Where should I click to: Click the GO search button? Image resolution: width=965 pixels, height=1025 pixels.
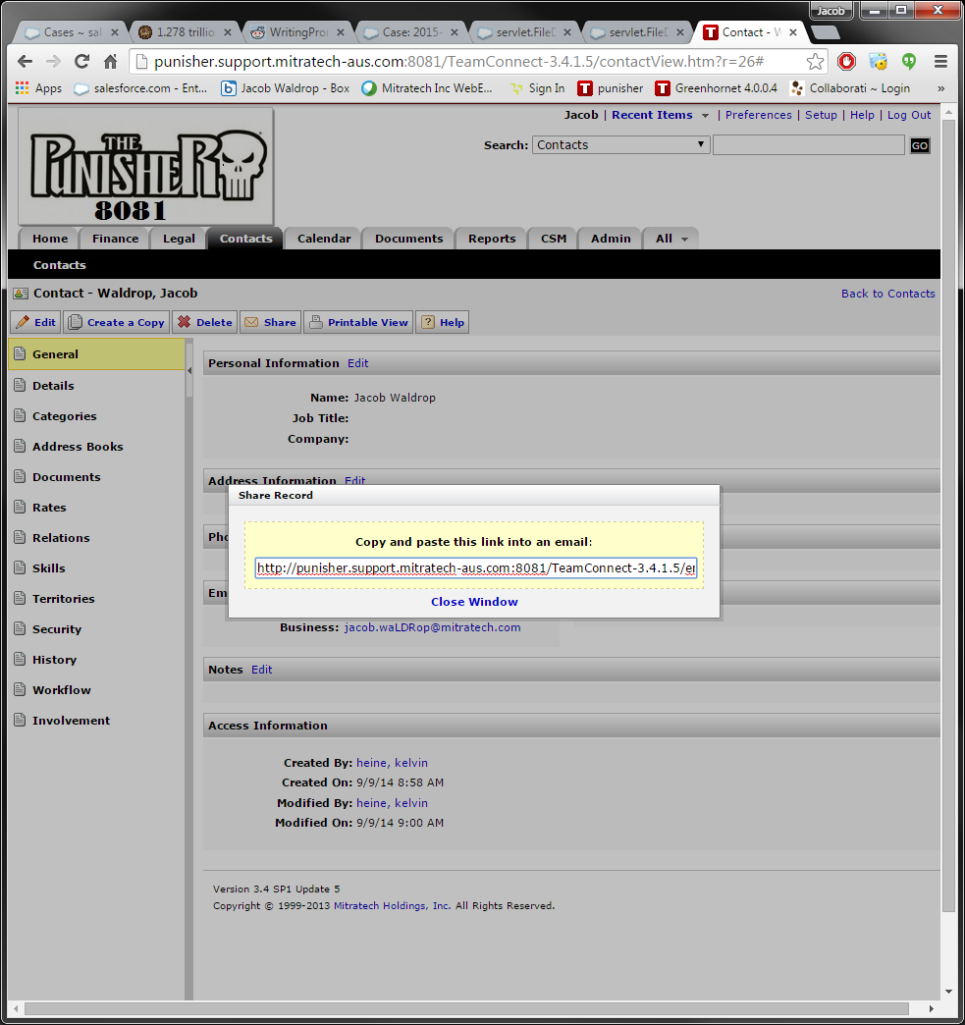pos(919,145)
